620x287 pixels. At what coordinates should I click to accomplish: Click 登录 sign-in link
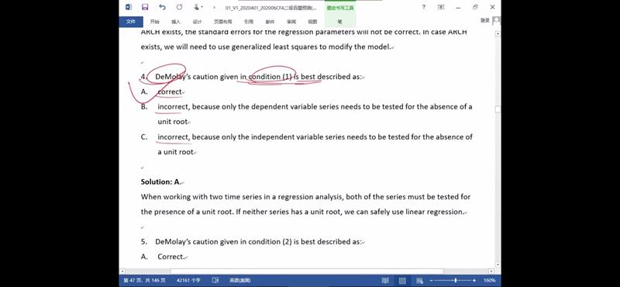(x=485, y=21)
